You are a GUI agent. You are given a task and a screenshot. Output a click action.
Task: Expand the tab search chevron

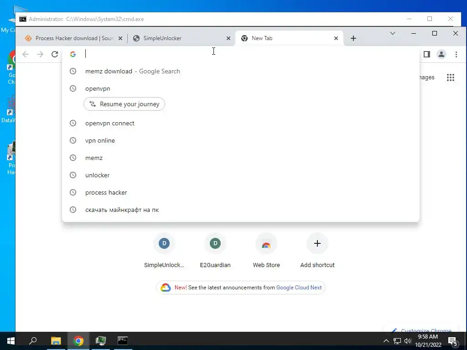coord(393,33)
